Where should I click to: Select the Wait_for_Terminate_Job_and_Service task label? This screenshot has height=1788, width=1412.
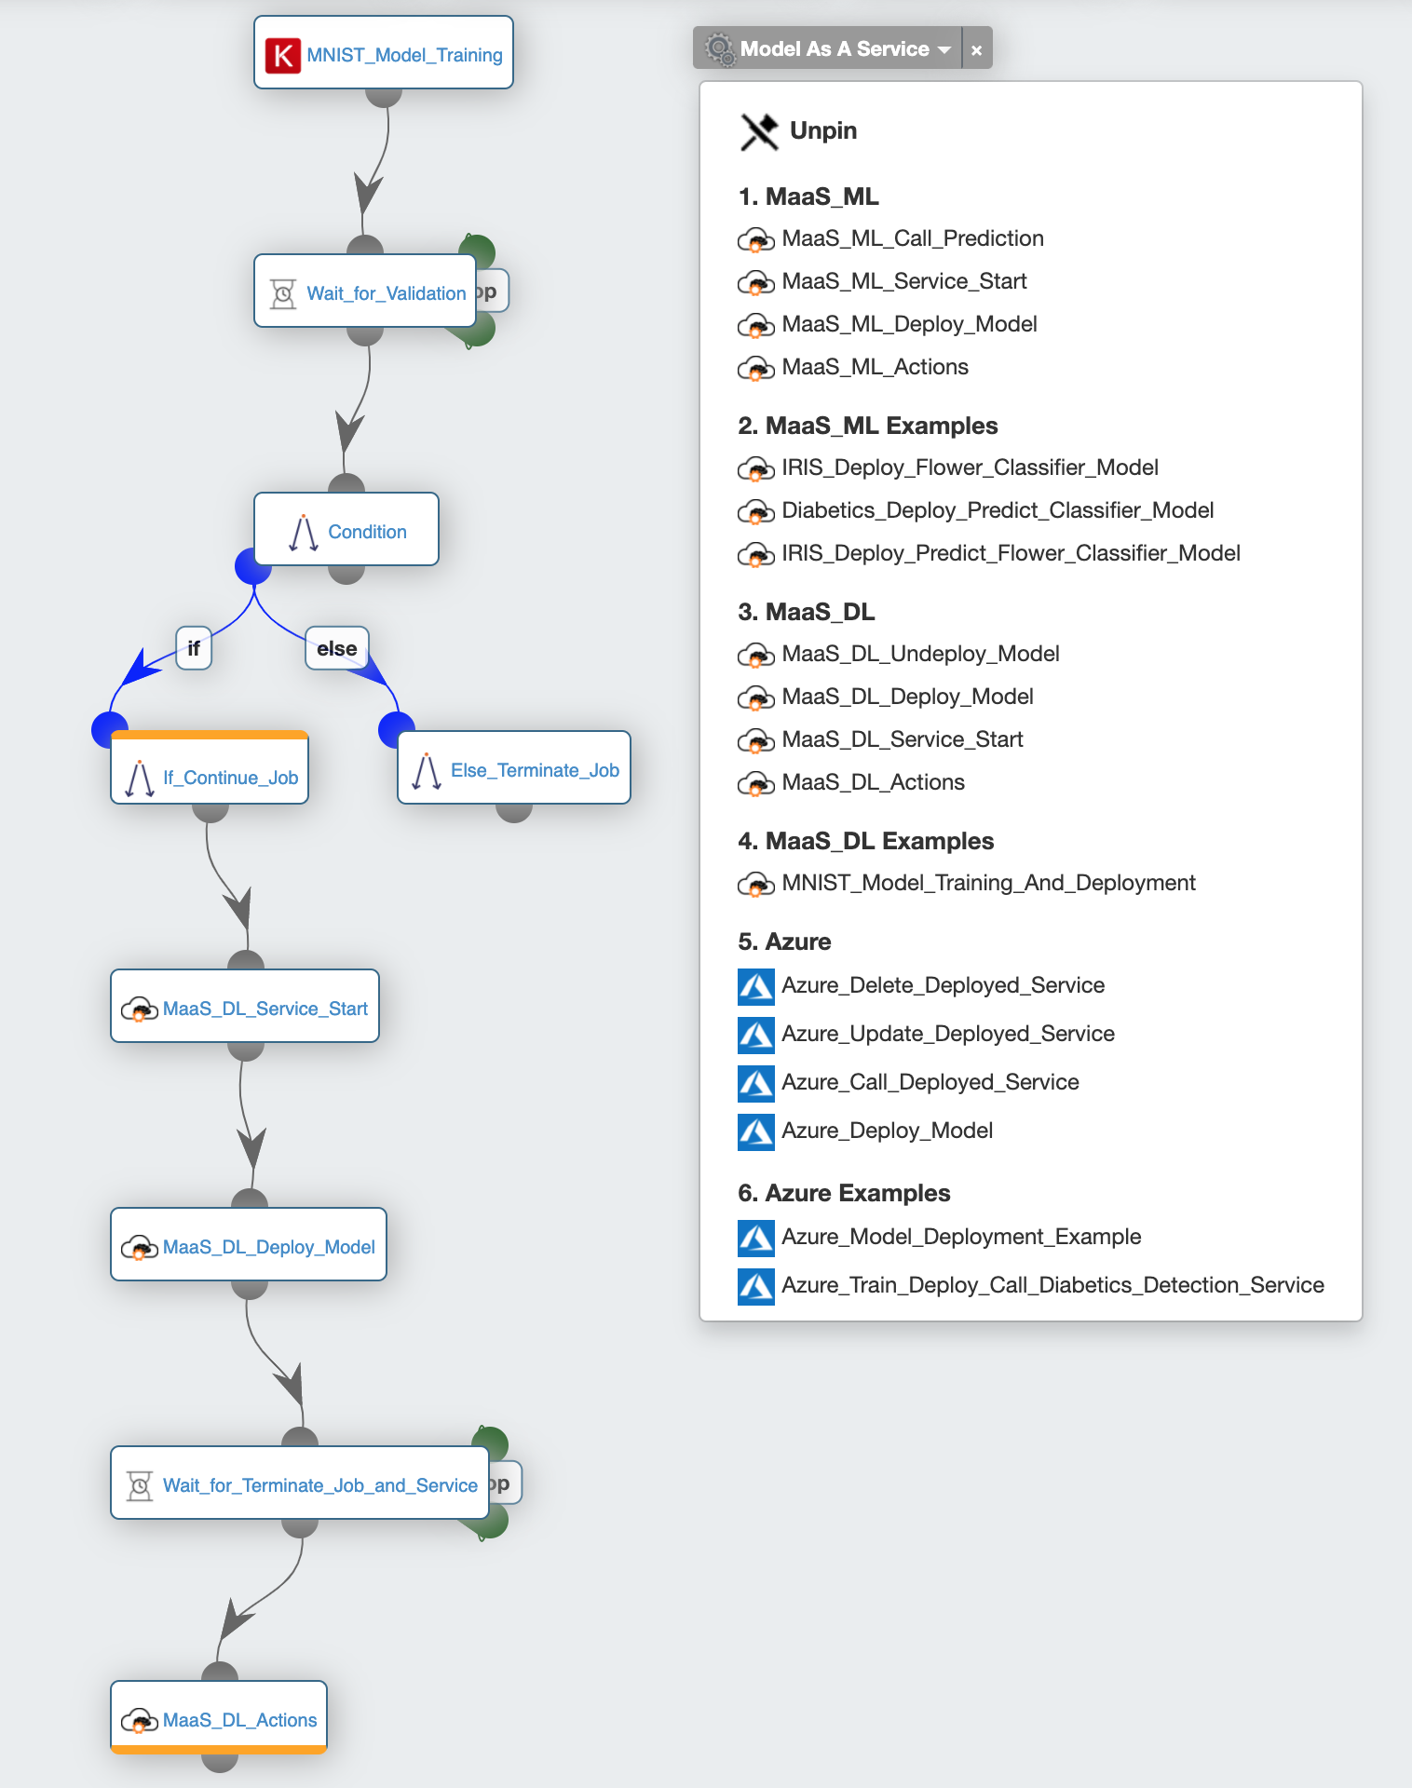click(320, 1486)
